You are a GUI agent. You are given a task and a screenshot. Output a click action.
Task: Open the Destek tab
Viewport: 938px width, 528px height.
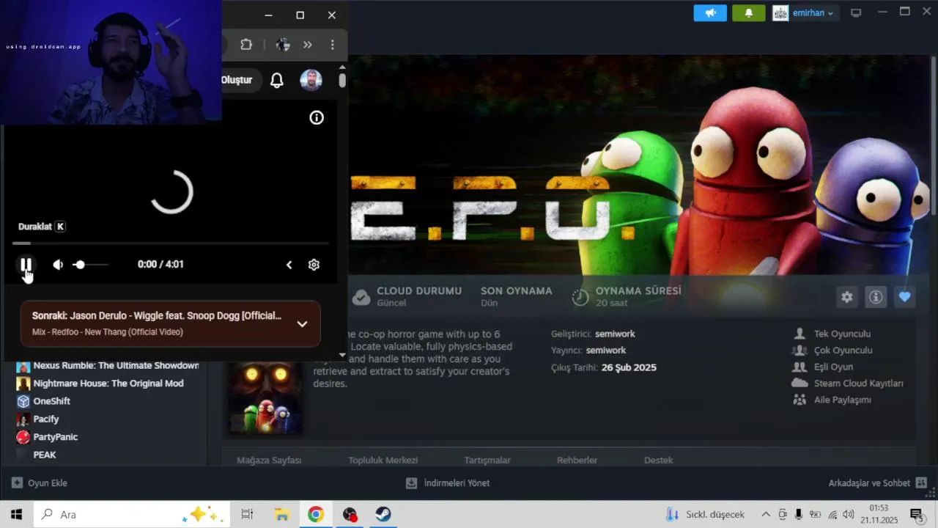[x=659, y=461]
